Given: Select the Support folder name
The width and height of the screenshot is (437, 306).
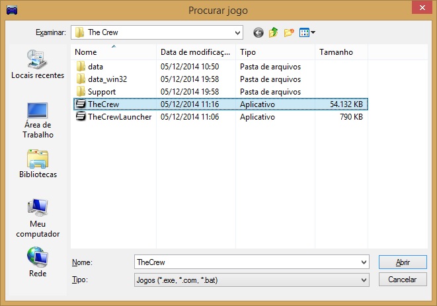Looking at the screenshot, I should 102,92.
